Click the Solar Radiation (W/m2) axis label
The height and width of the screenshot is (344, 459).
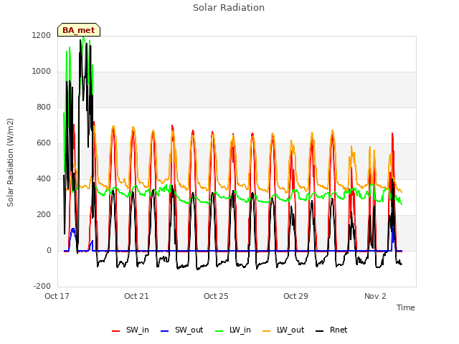(10, 163)
